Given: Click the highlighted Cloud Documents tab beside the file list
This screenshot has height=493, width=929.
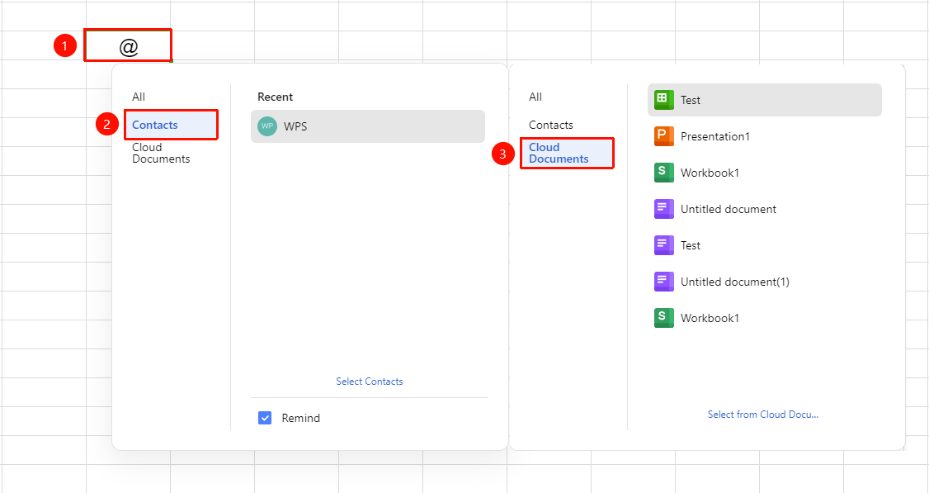Looking at the screenshot, I should coord(567,153).
